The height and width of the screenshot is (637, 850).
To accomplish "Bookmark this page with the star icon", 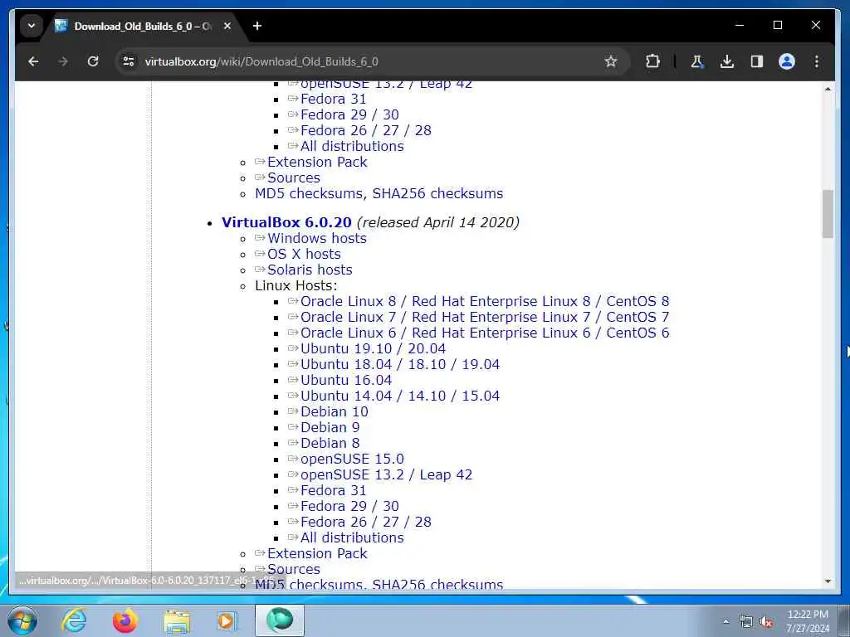I will [x=611, y=61].
